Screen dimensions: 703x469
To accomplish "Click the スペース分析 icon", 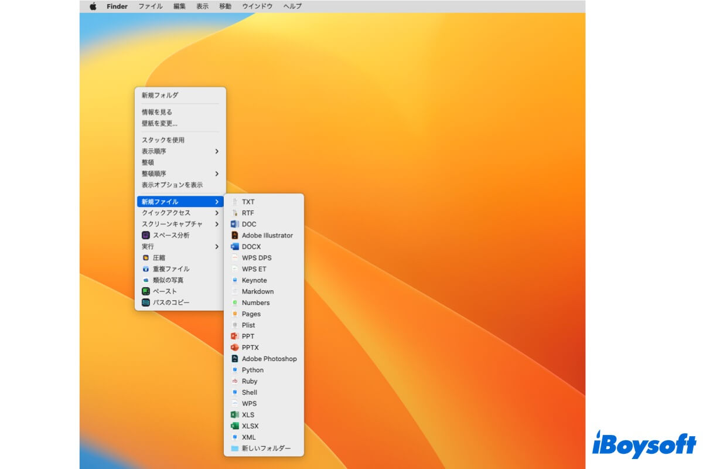I will point(146,235).
